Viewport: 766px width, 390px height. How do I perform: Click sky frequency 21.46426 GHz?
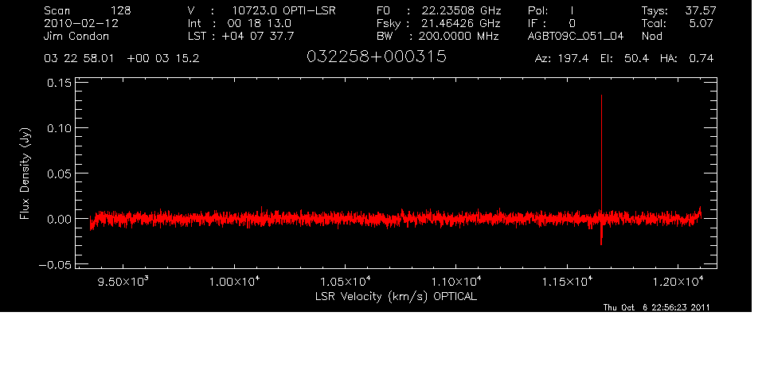click(x=461, y=23)
